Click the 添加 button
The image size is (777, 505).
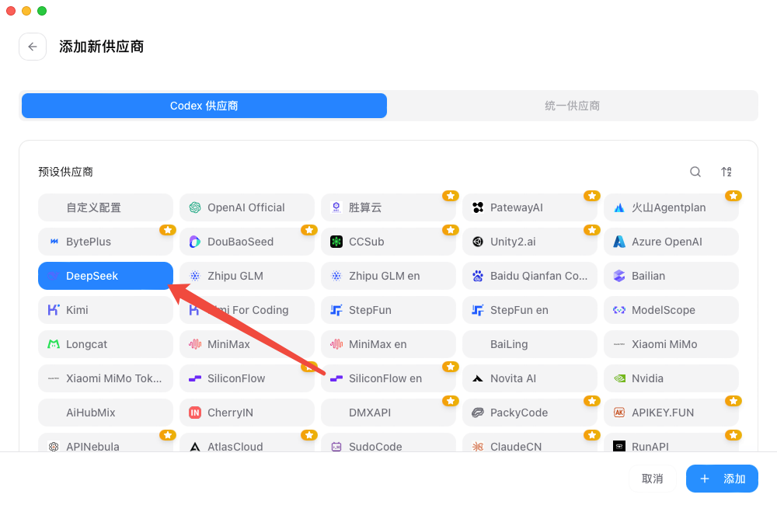(x=722, y=479)
